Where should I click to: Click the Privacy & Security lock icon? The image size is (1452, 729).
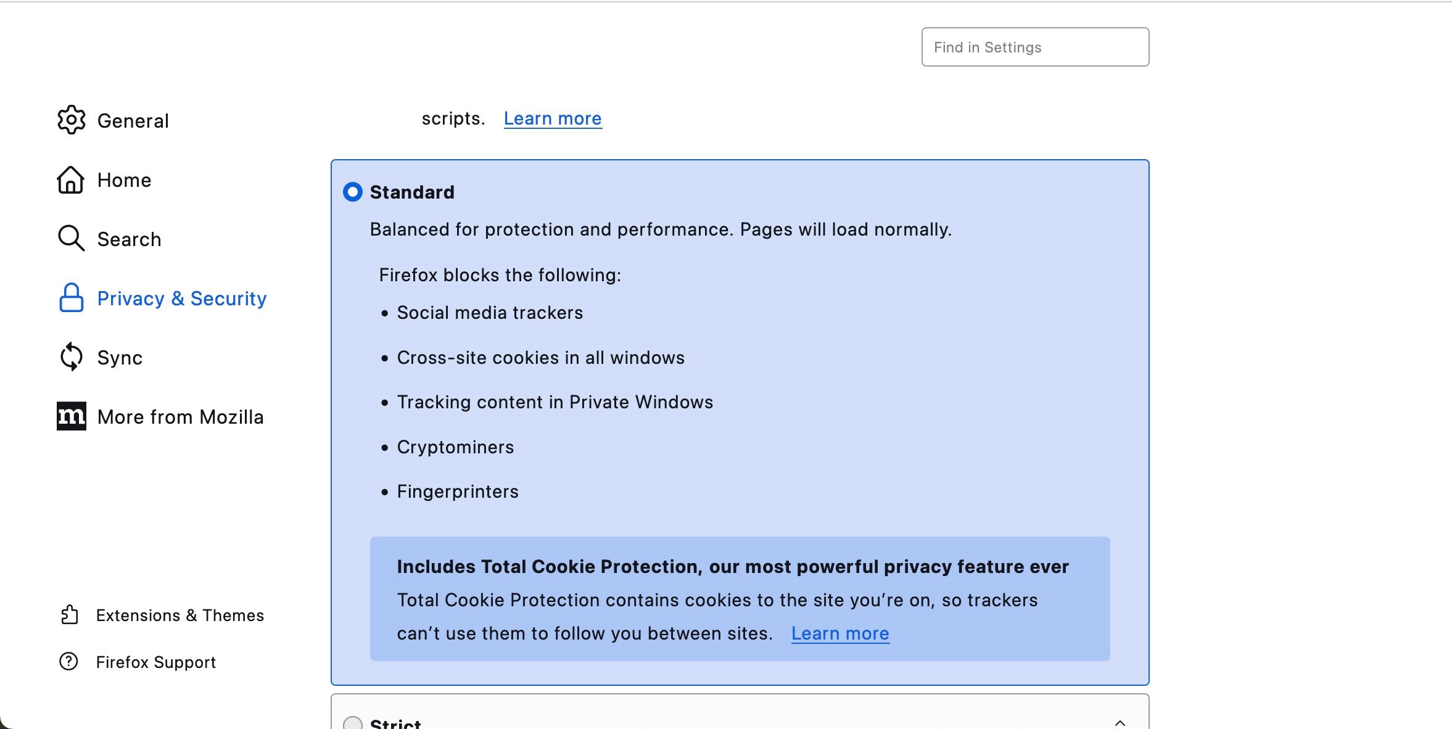tap(70, 298)
